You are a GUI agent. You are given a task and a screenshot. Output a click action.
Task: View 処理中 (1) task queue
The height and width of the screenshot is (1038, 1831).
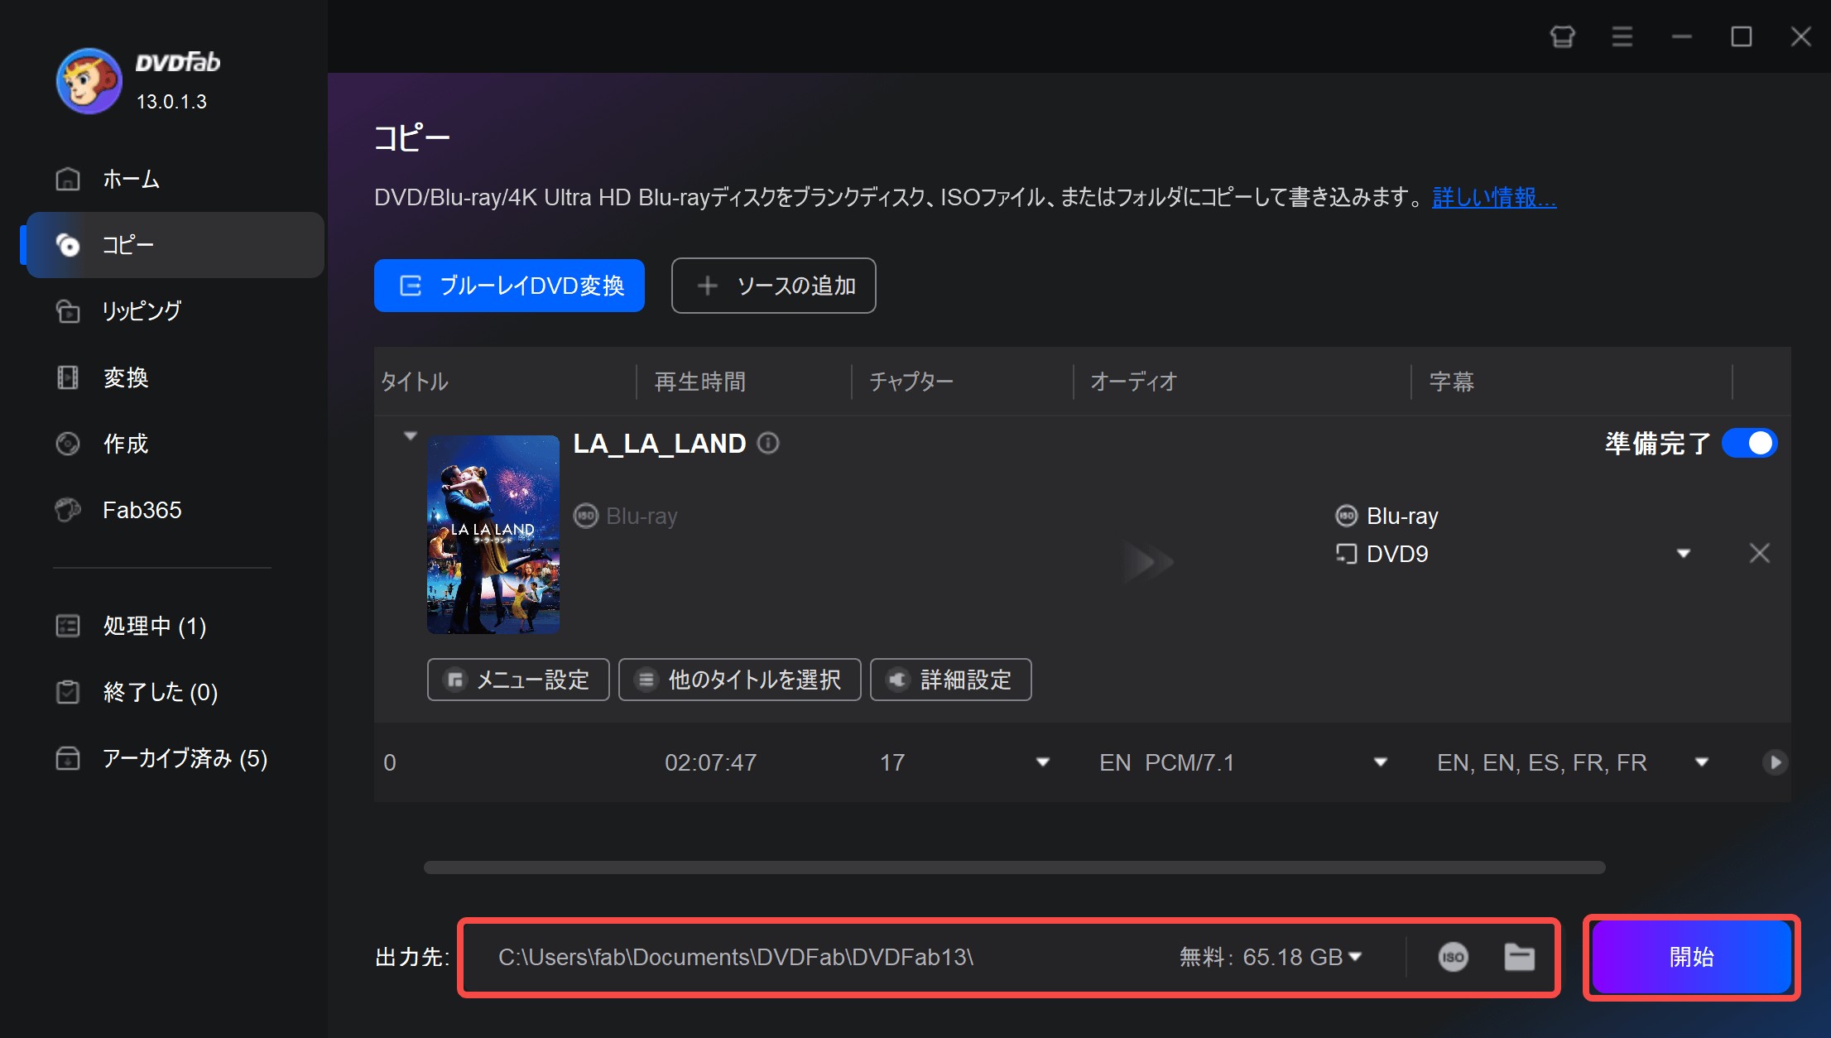click(174, 626)
